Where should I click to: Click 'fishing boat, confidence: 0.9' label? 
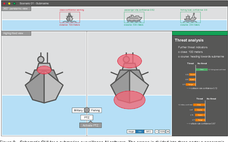[x=194, y=10]
